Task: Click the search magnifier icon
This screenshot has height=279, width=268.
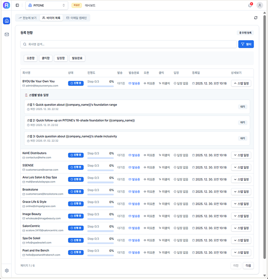Action: click(25, 44)
